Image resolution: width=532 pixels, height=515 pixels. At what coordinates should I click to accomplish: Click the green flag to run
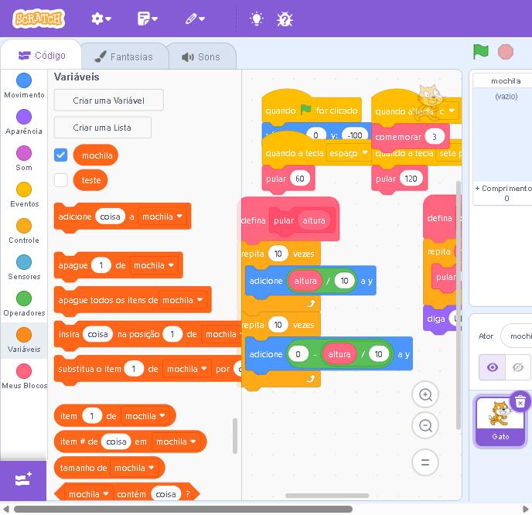[x=481, y=52]
